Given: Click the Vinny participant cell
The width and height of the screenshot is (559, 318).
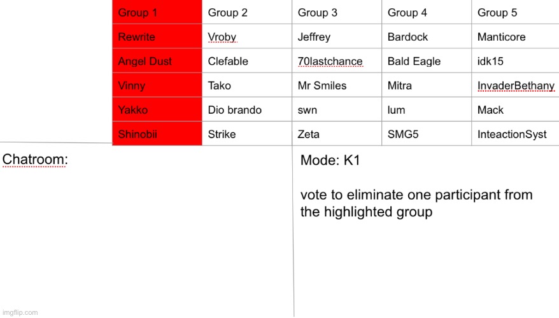Looking at the screenshot, I should pos(157,85).
